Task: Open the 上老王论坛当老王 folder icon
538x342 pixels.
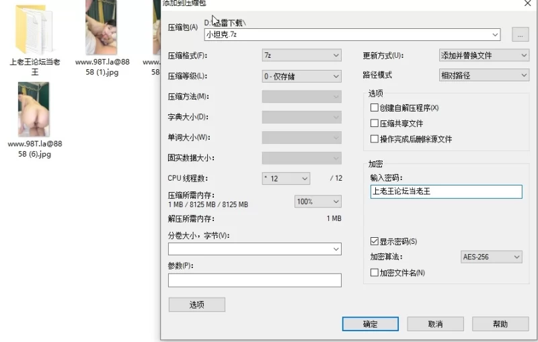Action: point(34,30)
